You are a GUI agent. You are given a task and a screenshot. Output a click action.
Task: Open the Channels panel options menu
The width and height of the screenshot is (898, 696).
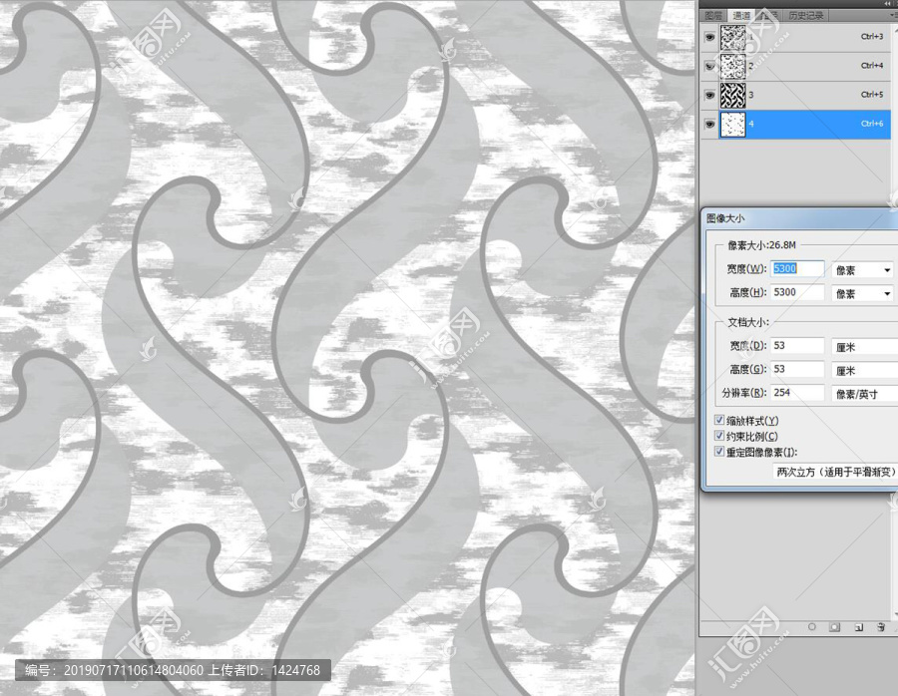click(x=894, y=15)
